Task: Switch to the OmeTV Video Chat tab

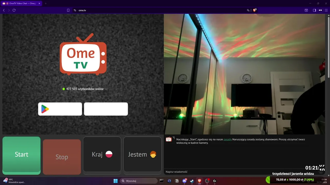Action: tap(21, 3)
